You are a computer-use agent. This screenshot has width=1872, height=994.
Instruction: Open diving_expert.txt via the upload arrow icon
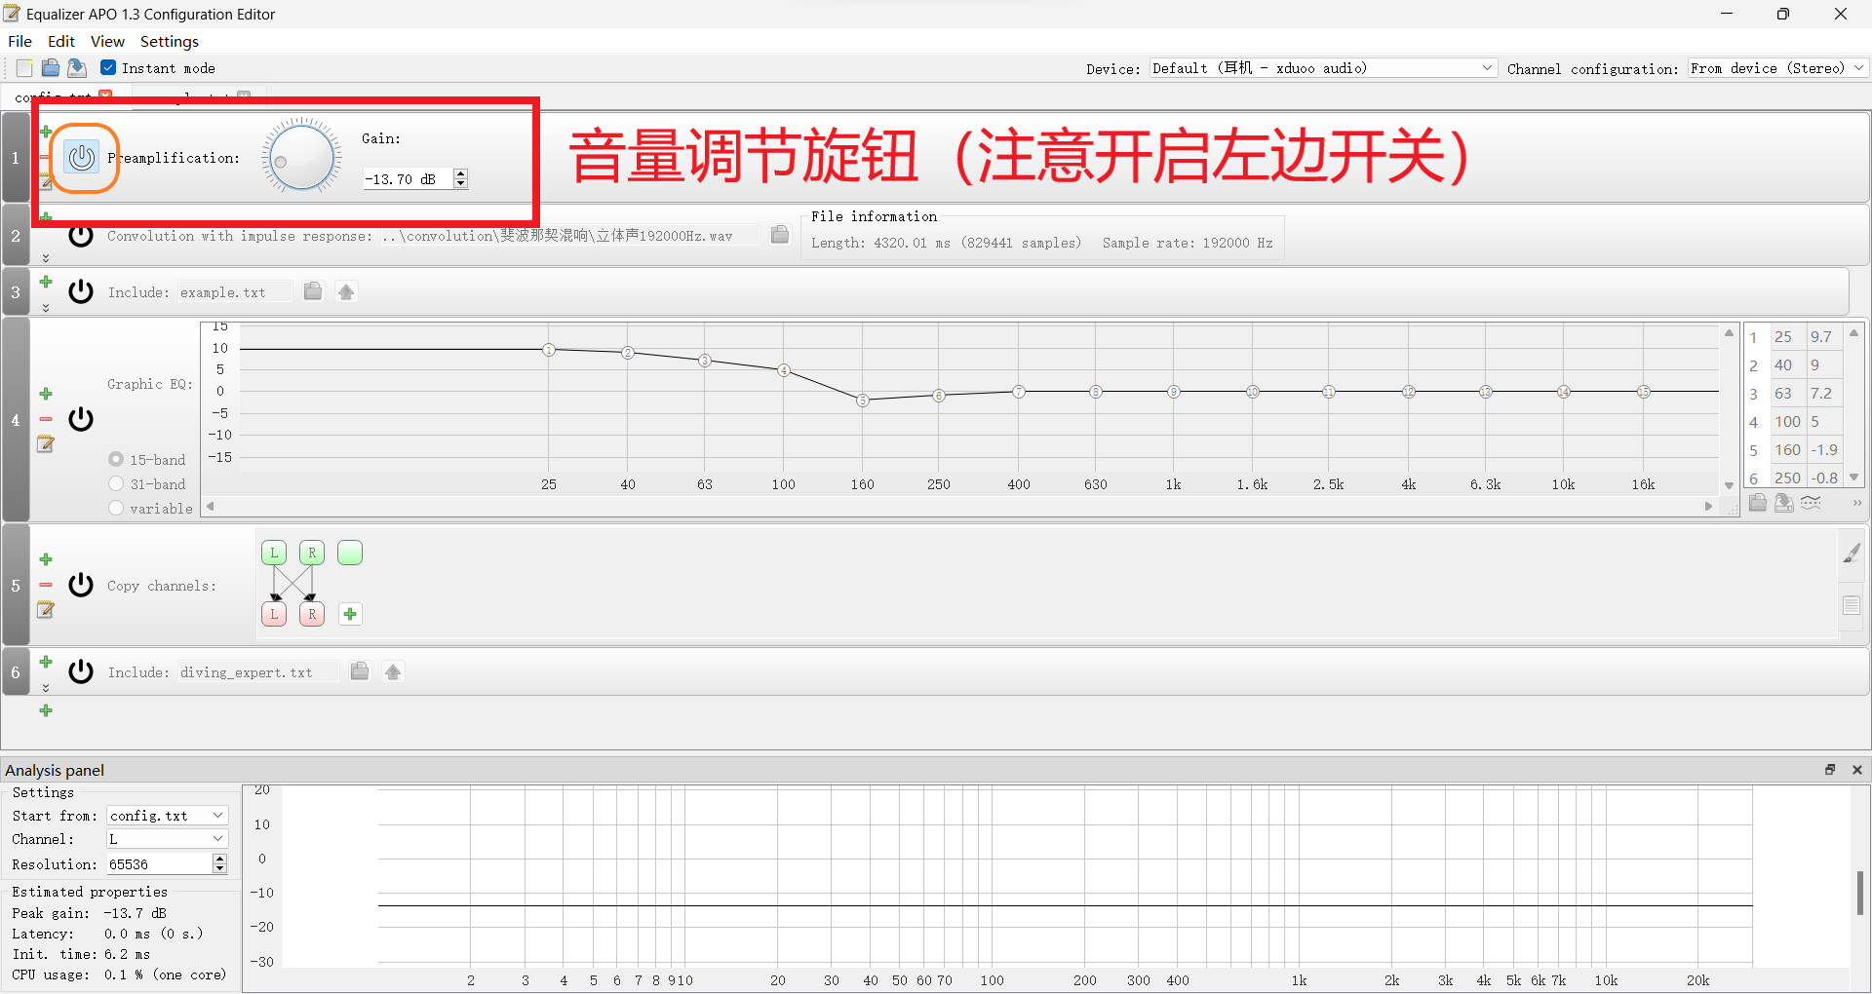[393, 671]
